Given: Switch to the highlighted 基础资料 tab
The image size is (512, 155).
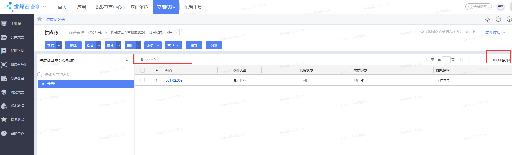Looking at the screenshot, I should (166, 7).
